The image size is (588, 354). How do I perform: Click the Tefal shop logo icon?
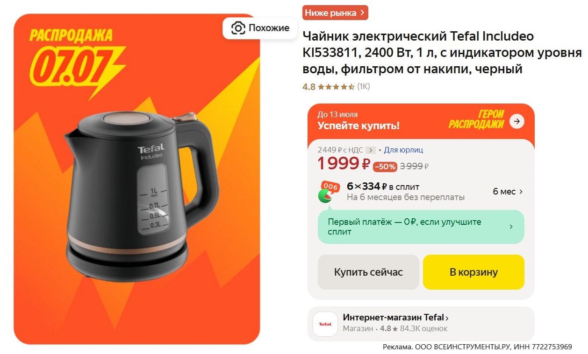coord(325,324)
